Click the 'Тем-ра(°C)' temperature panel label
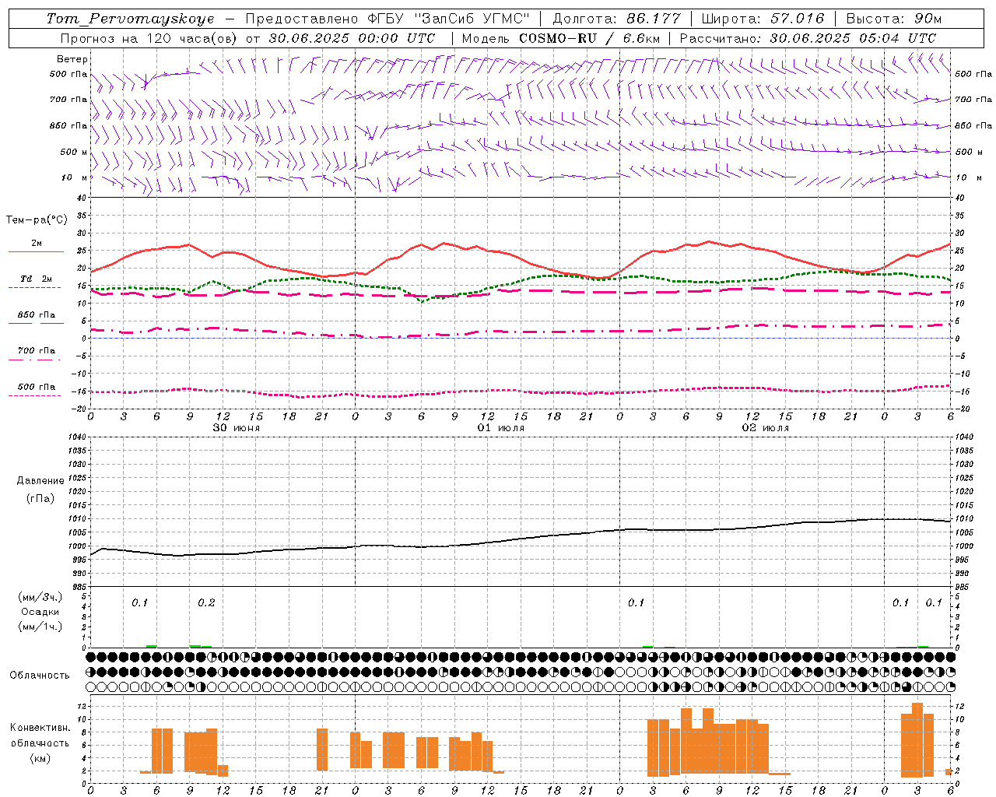996x797 pixels. point(37,220)
